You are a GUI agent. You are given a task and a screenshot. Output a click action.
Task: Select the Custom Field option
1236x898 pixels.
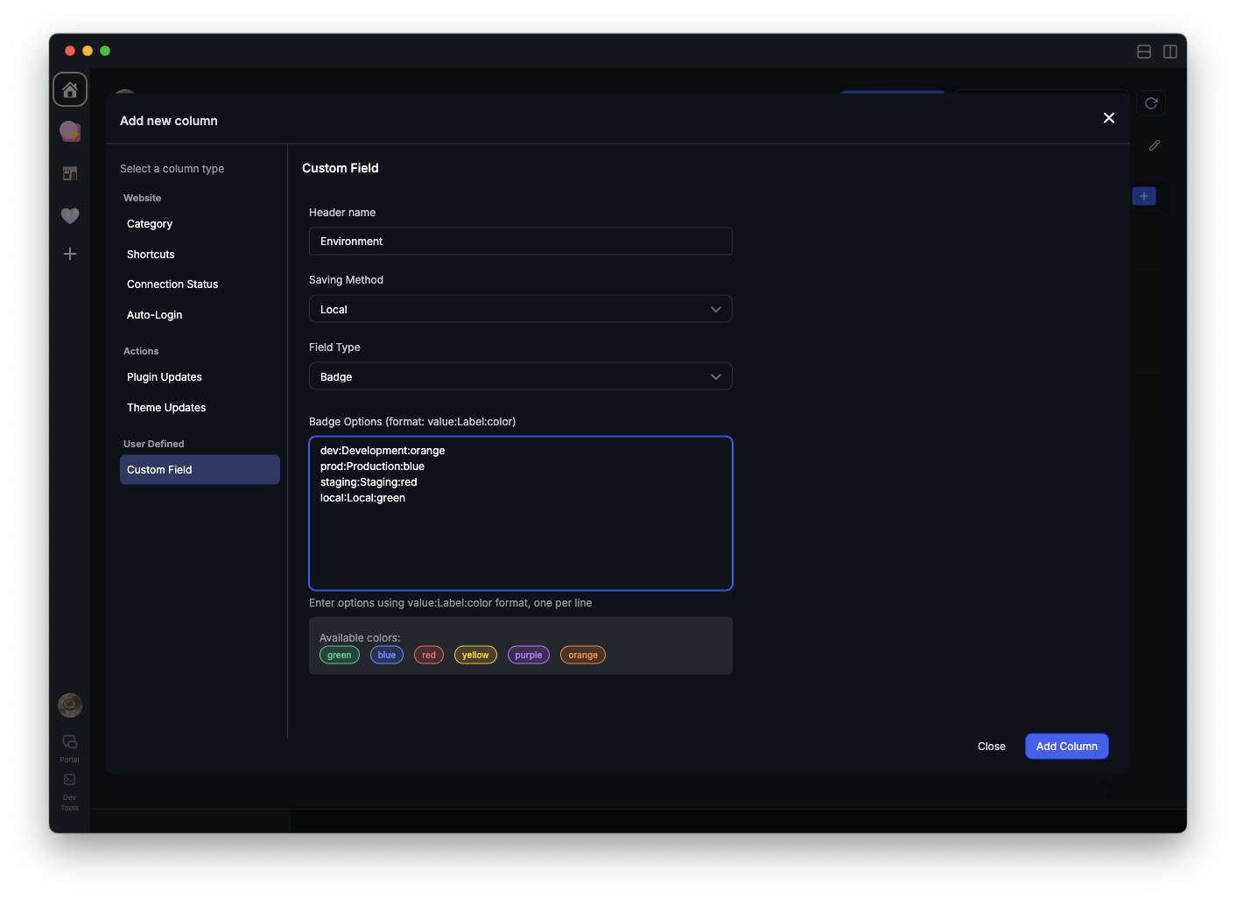point(200,470)
